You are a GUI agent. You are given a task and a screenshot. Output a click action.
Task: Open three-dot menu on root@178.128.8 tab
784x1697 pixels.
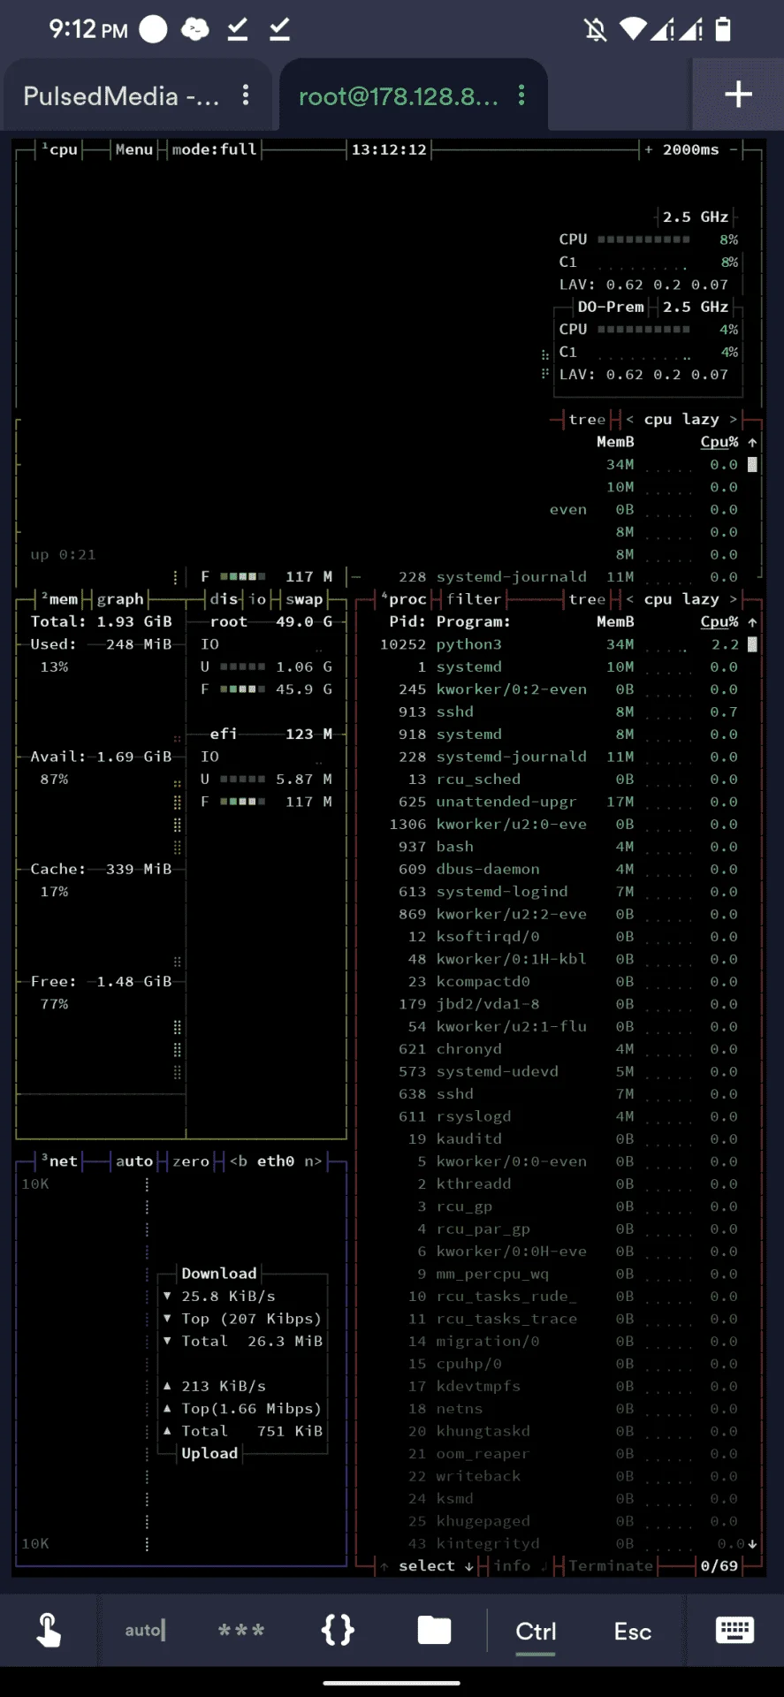[522, 95]
